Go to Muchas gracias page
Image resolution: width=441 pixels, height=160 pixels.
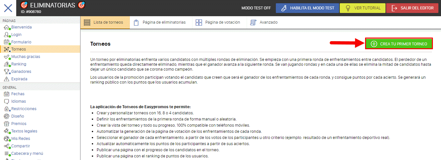point(26,57)
